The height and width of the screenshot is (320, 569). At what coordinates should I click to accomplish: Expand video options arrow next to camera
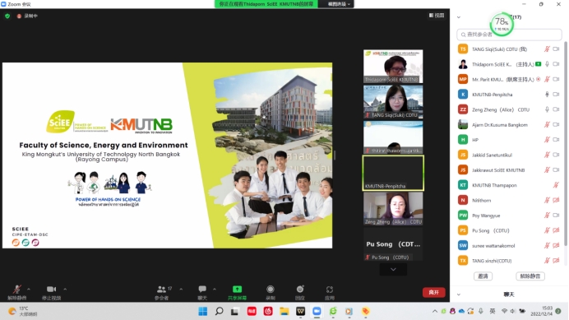click(65, 289)
